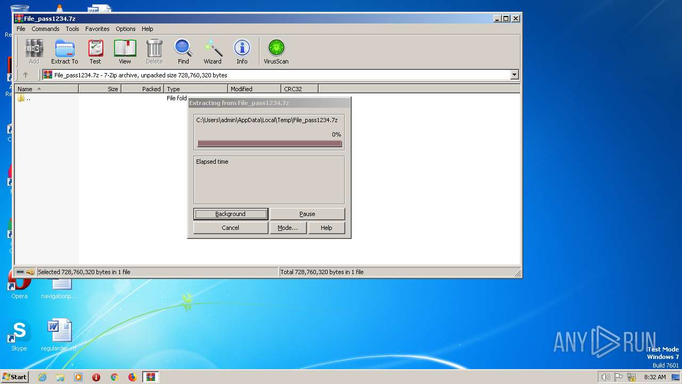Image resolution: width=682 pixels, height=384 pixels.
Task: Sort by Modified column header
Action: 254,89
